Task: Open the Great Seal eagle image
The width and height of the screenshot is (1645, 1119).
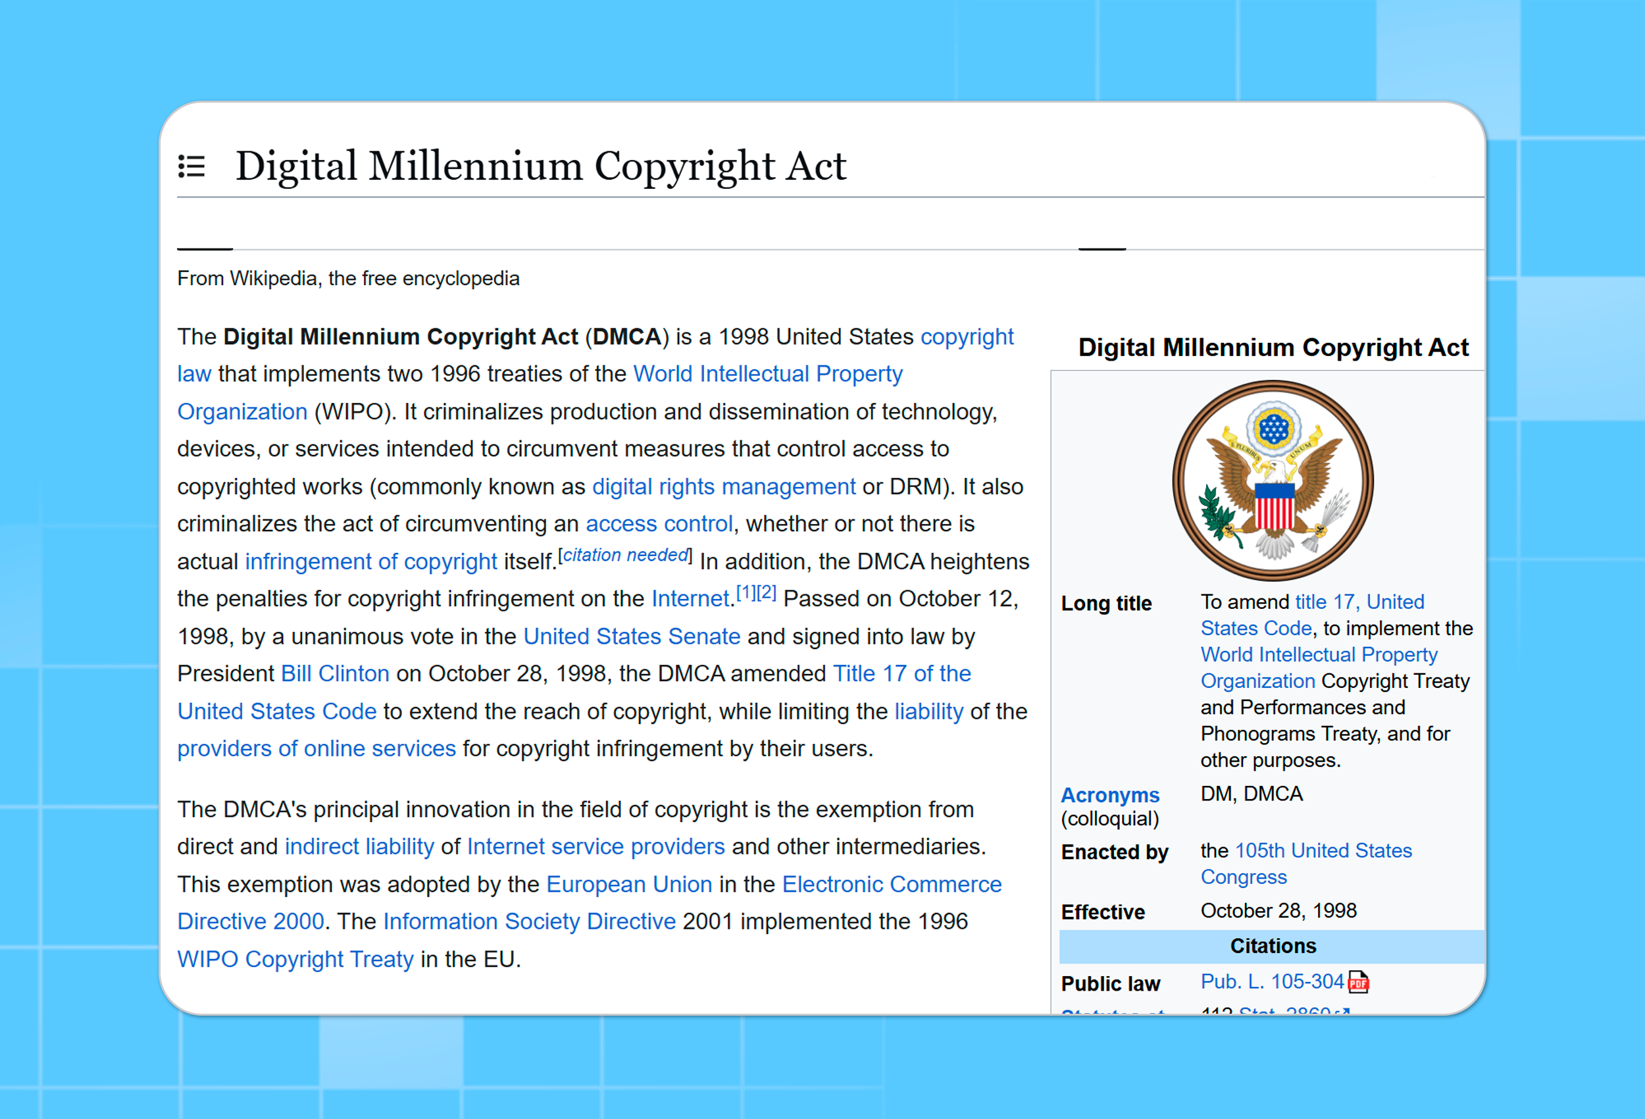Action: (x=1272, y=481)
